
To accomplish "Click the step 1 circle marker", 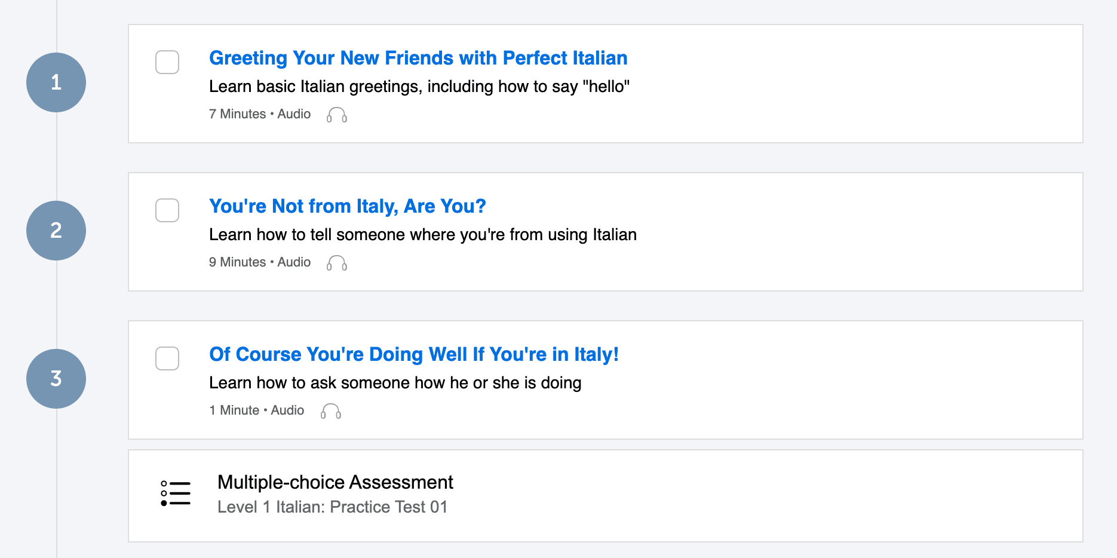I will pos(56,82).
